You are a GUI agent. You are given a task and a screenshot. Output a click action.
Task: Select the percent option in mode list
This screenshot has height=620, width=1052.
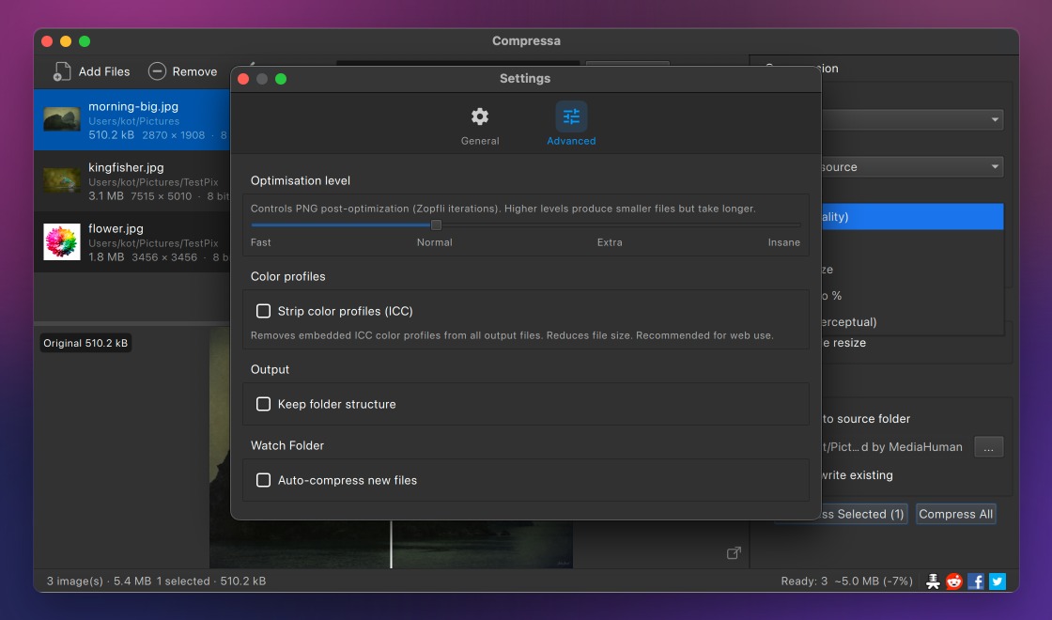912,296
